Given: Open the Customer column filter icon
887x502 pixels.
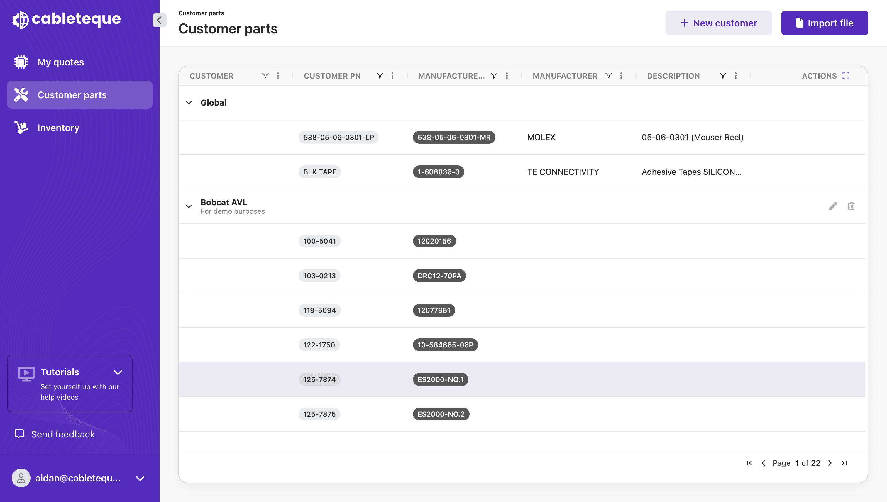Looking at the screenshot, I should (x=265, y=76).
